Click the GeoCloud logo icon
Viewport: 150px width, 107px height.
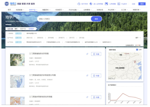[x=7, y=4]
